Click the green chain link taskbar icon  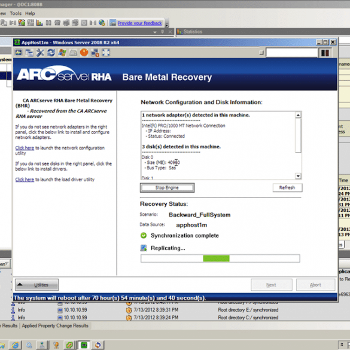[x=69, y=345]
